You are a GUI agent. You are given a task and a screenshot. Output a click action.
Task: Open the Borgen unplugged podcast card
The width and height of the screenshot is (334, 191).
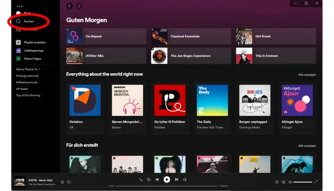255,108
